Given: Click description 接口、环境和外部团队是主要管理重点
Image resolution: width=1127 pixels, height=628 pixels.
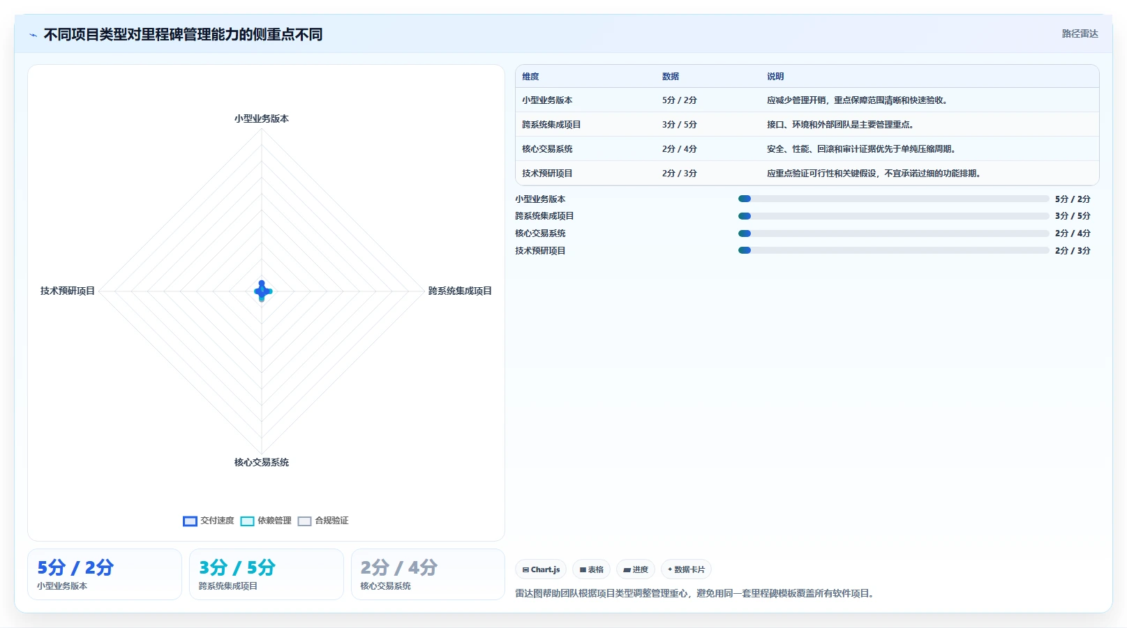Looking at the screenshot, I should [841, 125].
